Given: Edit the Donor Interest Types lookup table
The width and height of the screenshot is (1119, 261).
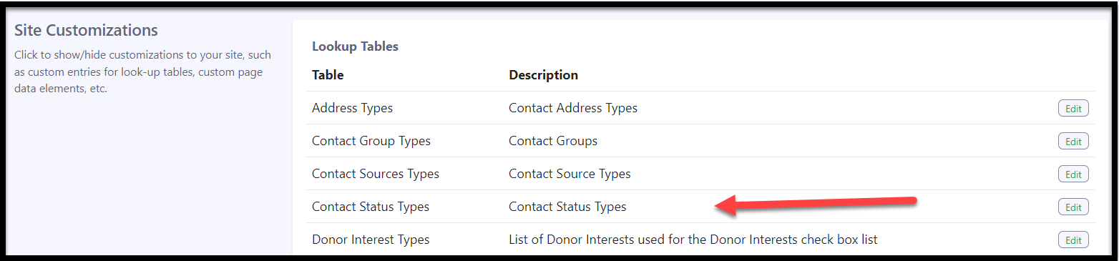Looking at the screenshot, I should pyautogui.click(x=1073, y=240).
